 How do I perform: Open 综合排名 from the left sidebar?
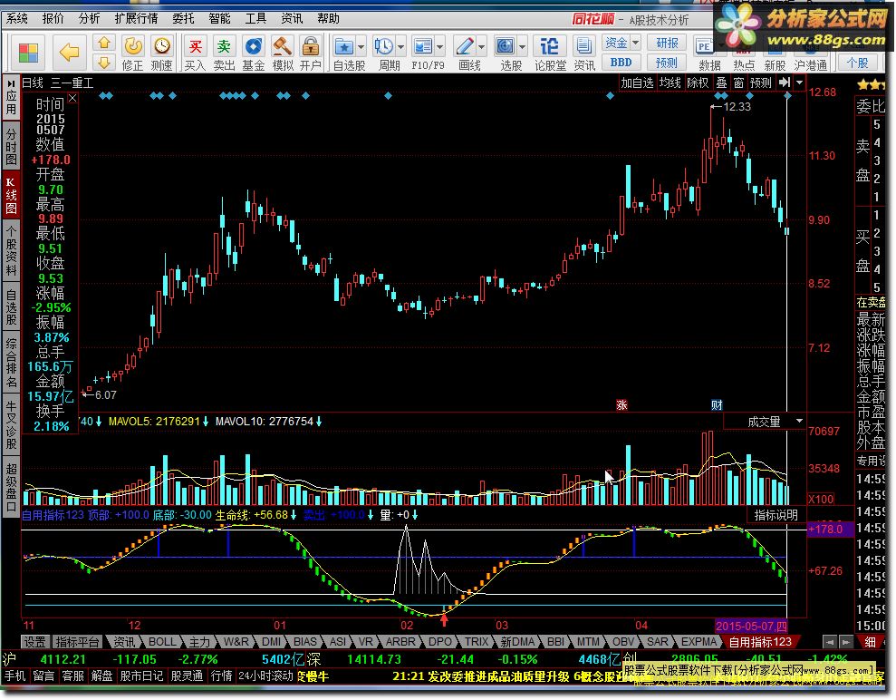coord(11,363)
